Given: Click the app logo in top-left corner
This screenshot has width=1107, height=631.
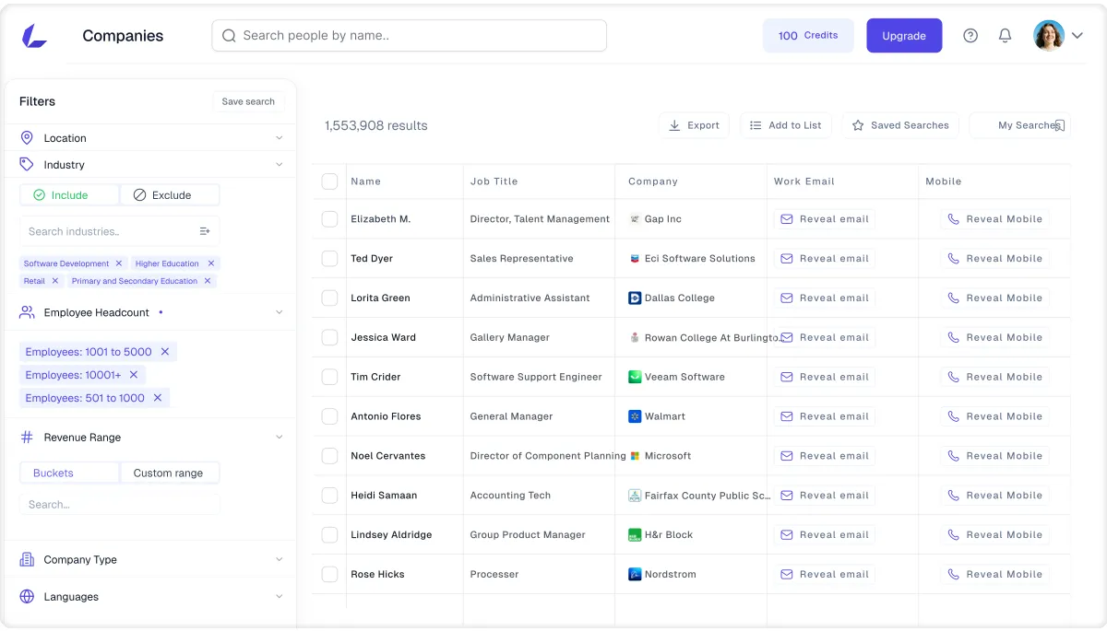Looking at the screenshot, I should click(34, 36).
